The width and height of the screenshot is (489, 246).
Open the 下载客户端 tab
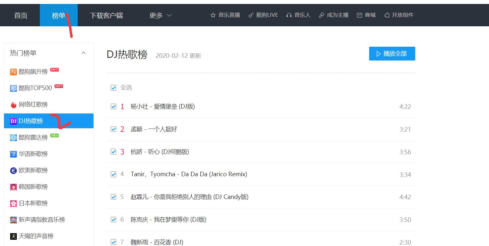106,15
